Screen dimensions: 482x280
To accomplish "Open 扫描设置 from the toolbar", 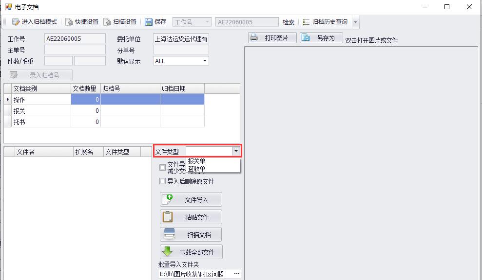I will [x=120, y=22].
